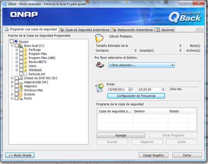Open the start date calendar dropdown
The height and width of the screenshot is (164, 208).
[131, 89]
